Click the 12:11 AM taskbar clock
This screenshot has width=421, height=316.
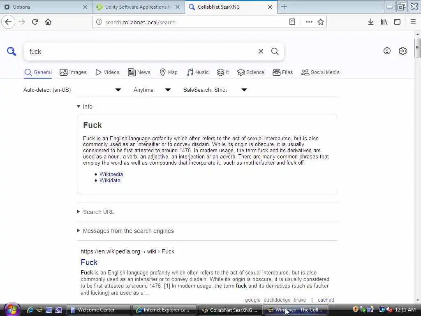(x=405, y=310)
